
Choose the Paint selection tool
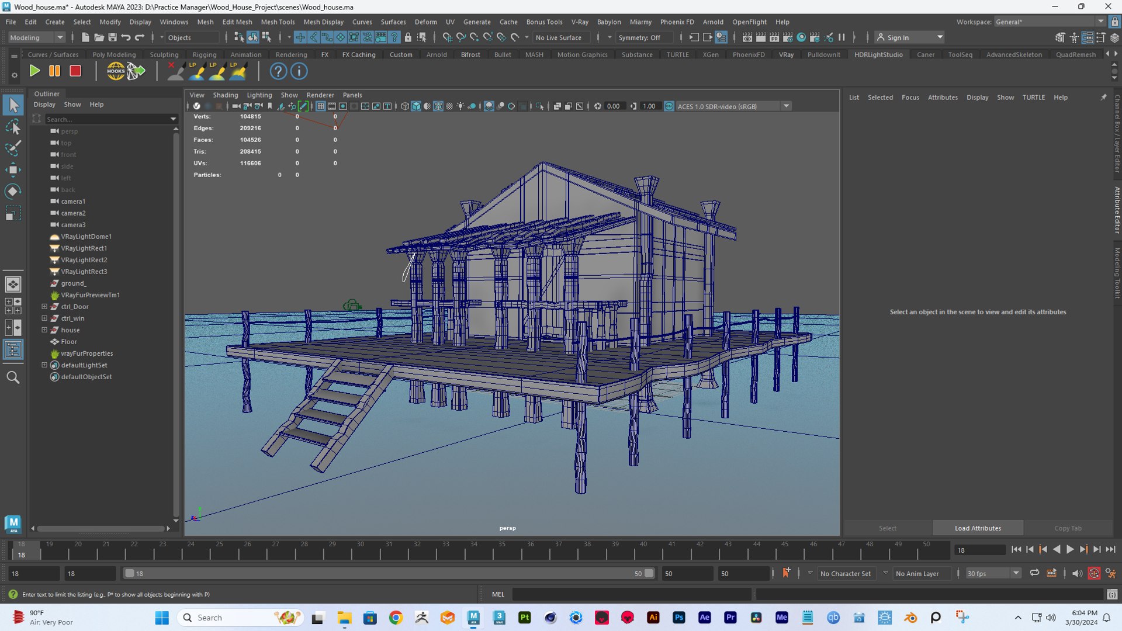(13, 148)
